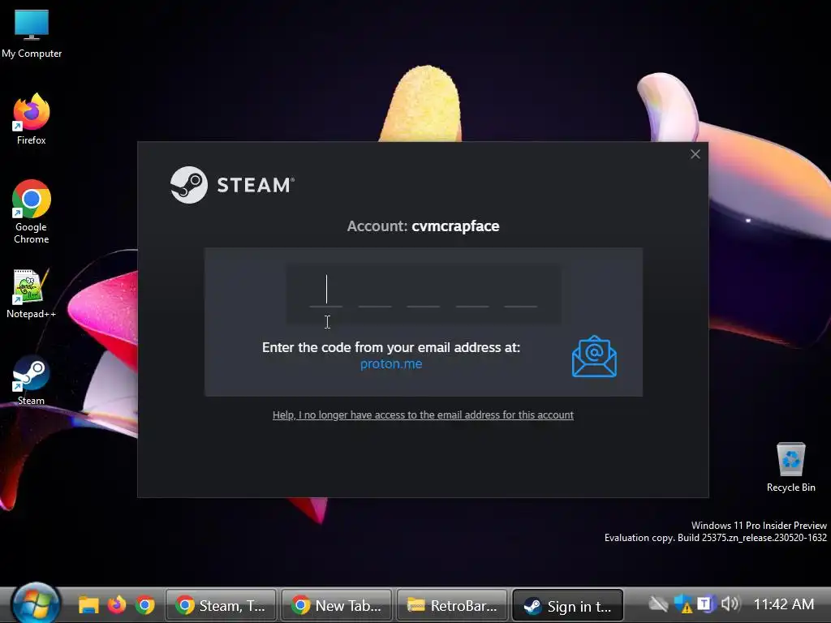831x623 pixels.
Task: Switch to 'Steam, T...' Chrome taskbar window
Action: tap(221, 605)
